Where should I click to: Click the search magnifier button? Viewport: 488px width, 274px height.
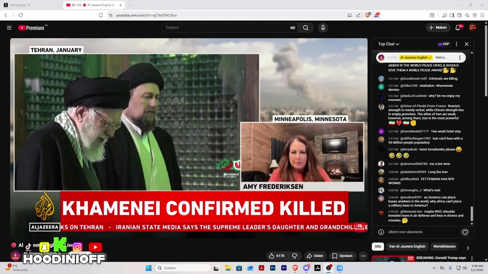pos(306,27)
